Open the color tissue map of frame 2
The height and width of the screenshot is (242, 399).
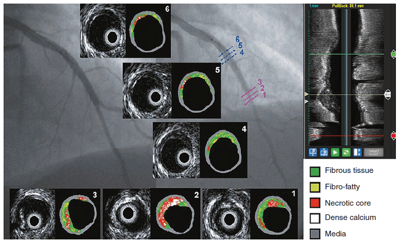coord(176,214)
